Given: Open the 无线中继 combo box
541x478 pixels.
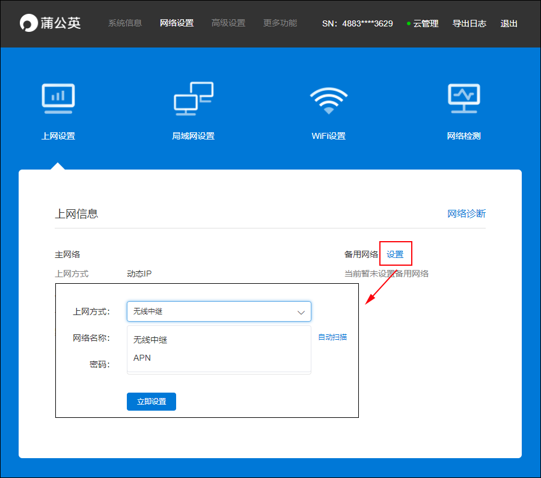Looking at the screenshot, I should (x=219, y=311).
